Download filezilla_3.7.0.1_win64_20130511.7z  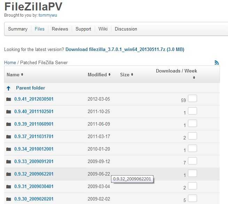pos(125,49)
